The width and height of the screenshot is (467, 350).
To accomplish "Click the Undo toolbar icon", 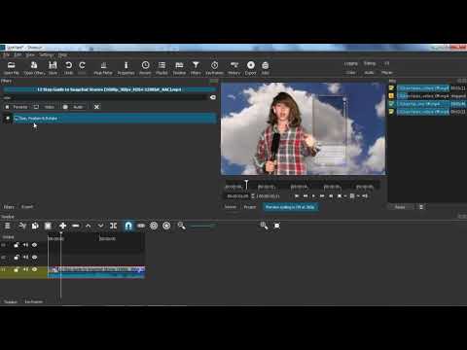I will 68,68.
